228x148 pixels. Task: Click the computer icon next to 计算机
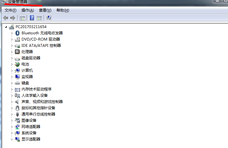(17, 71)
